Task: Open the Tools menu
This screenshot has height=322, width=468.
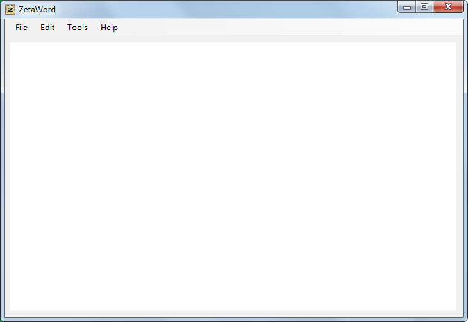Action: click(78, 28)
